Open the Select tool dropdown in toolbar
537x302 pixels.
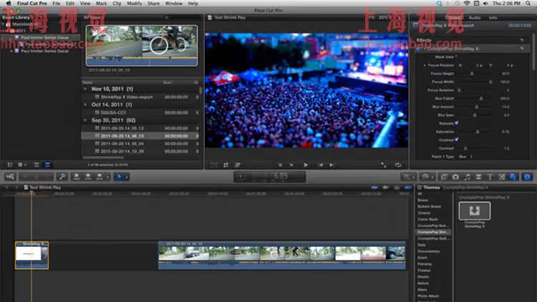(x=121, y=177)
